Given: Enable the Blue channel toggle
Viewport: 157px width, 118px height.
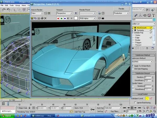Looking at the screenshot, I should tap(65, 18).
